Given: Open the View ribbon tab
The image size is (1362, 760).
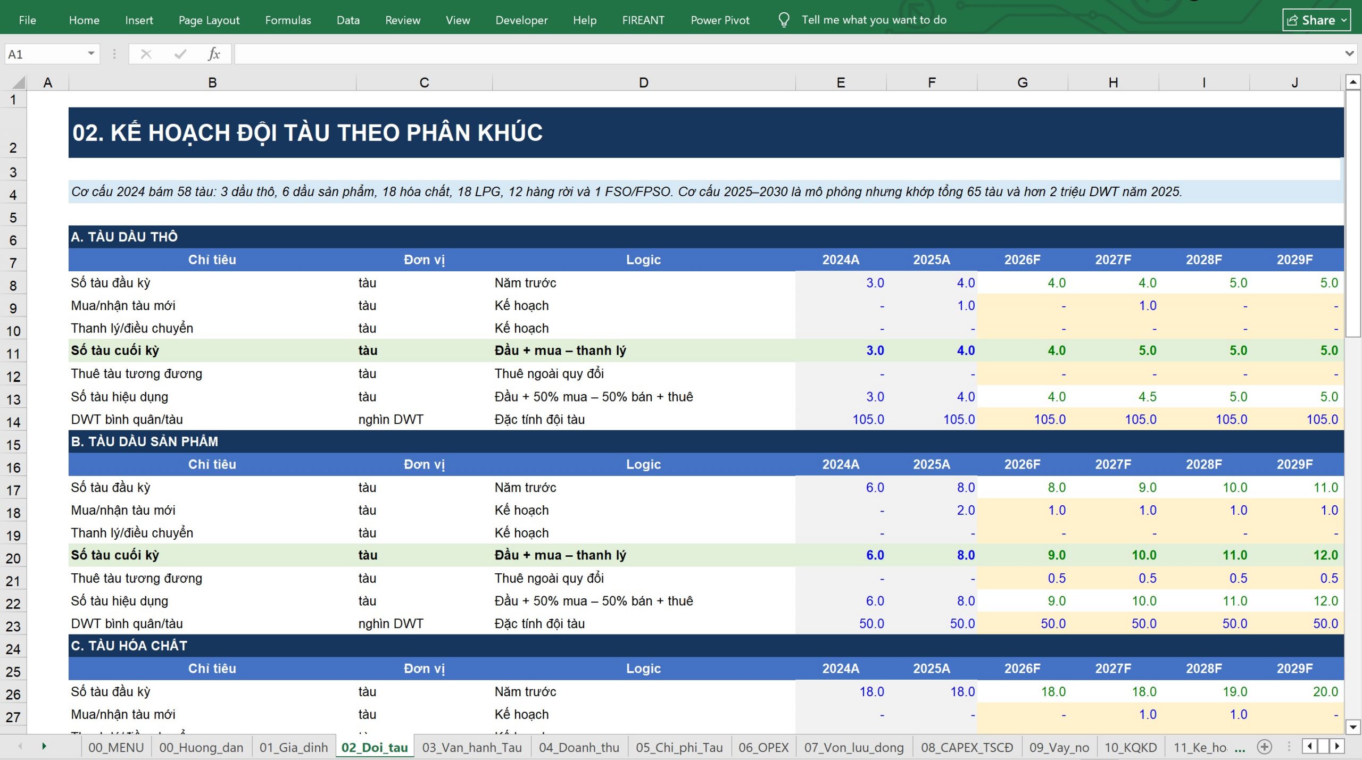Looking at the screenshot, I should coord(458,20).
